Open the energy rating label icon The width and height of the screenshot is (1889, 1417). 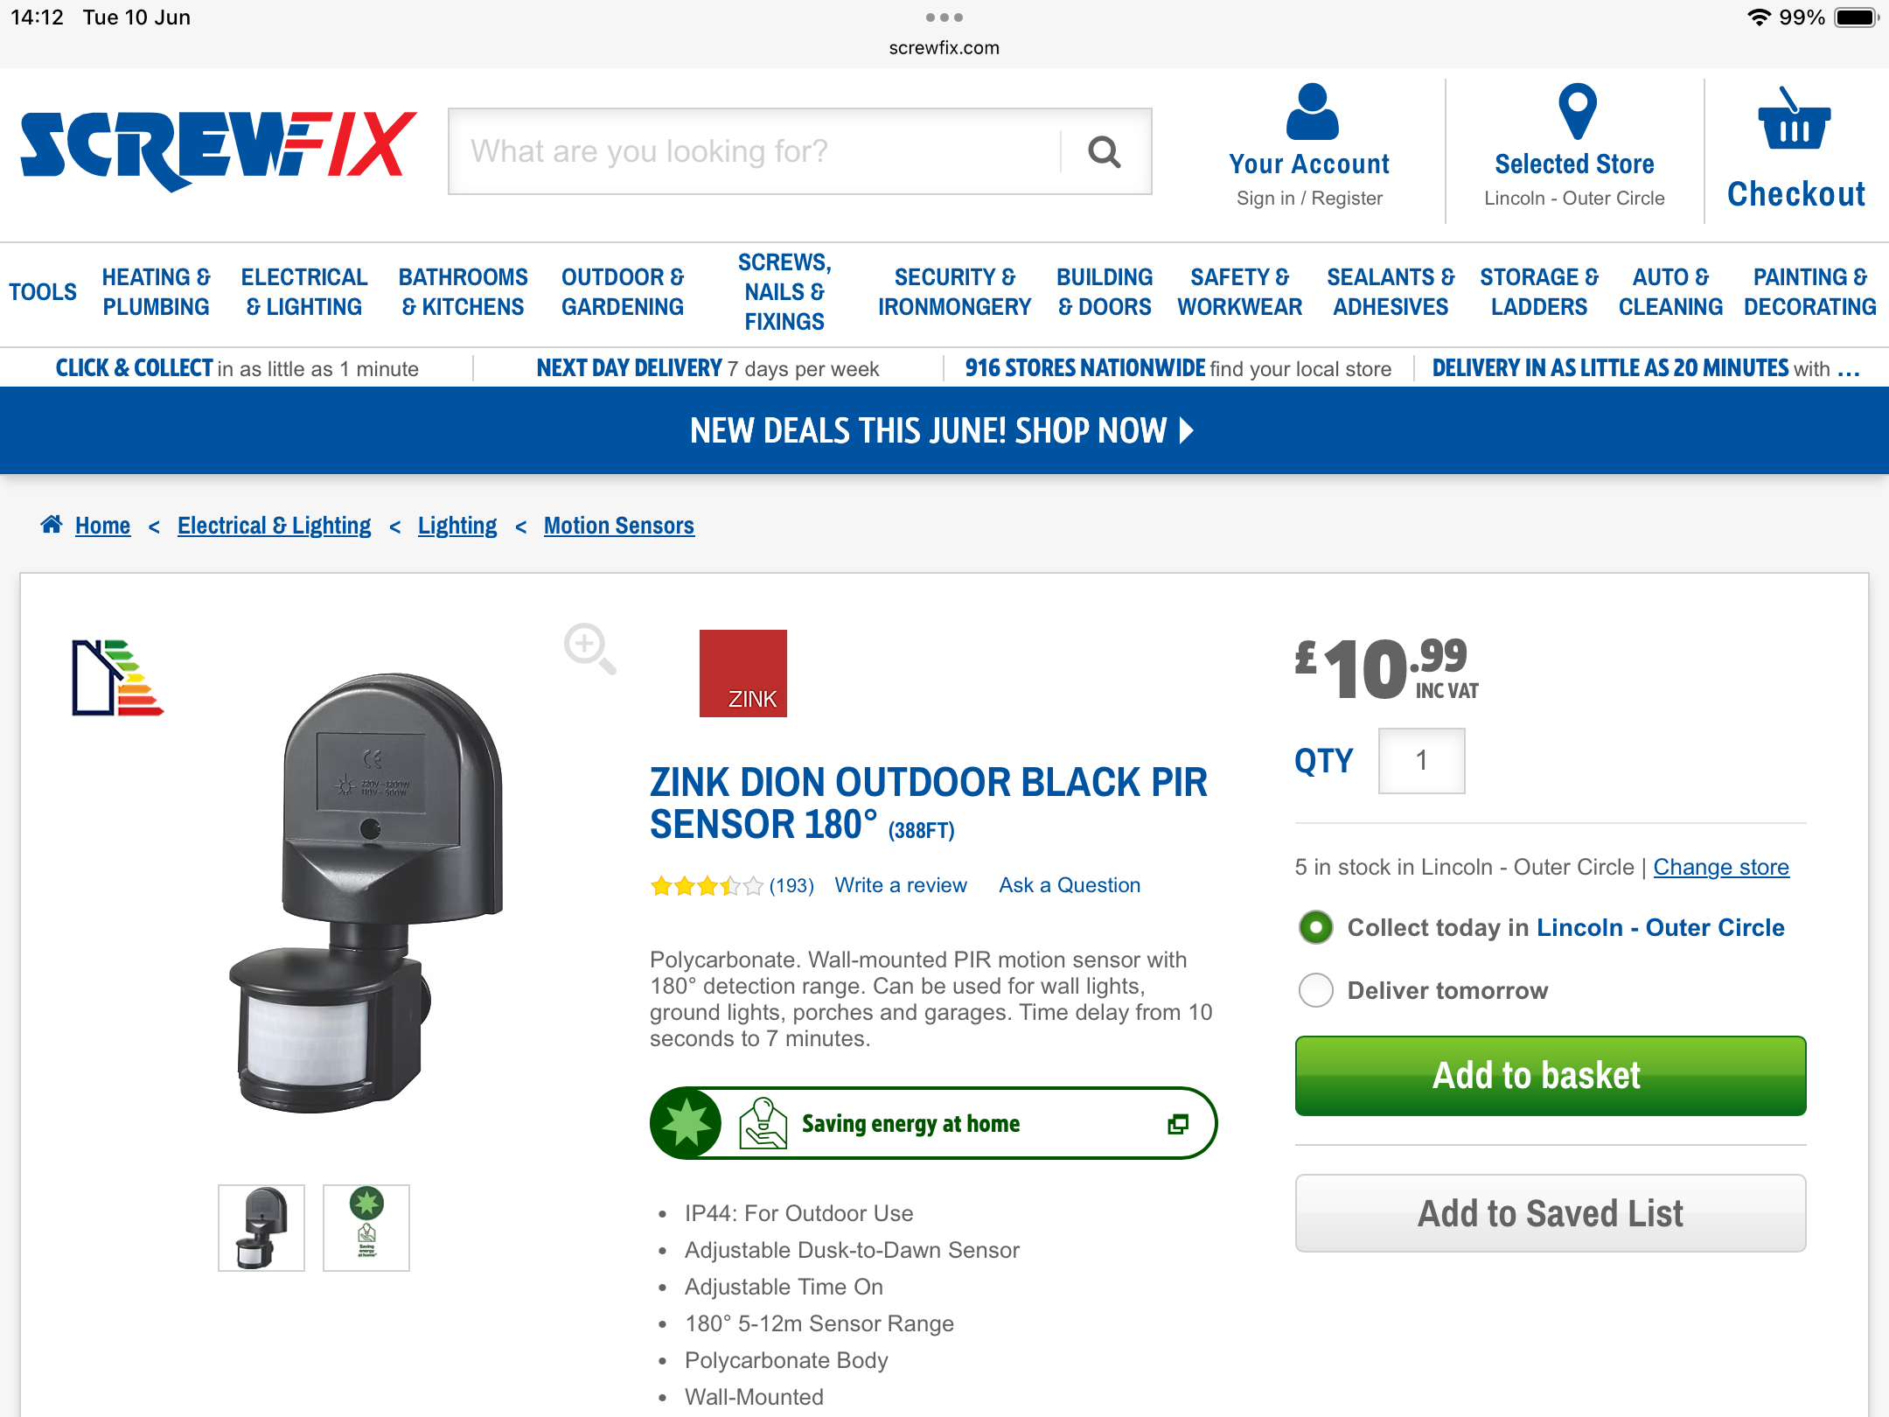tap(117, 678)
